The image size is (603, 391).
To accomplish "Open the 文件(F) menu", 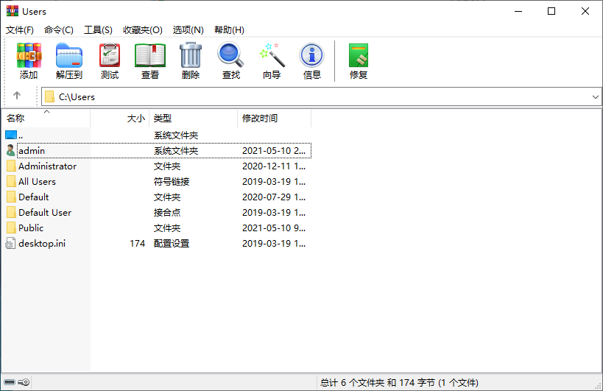I will coord(20,30).
